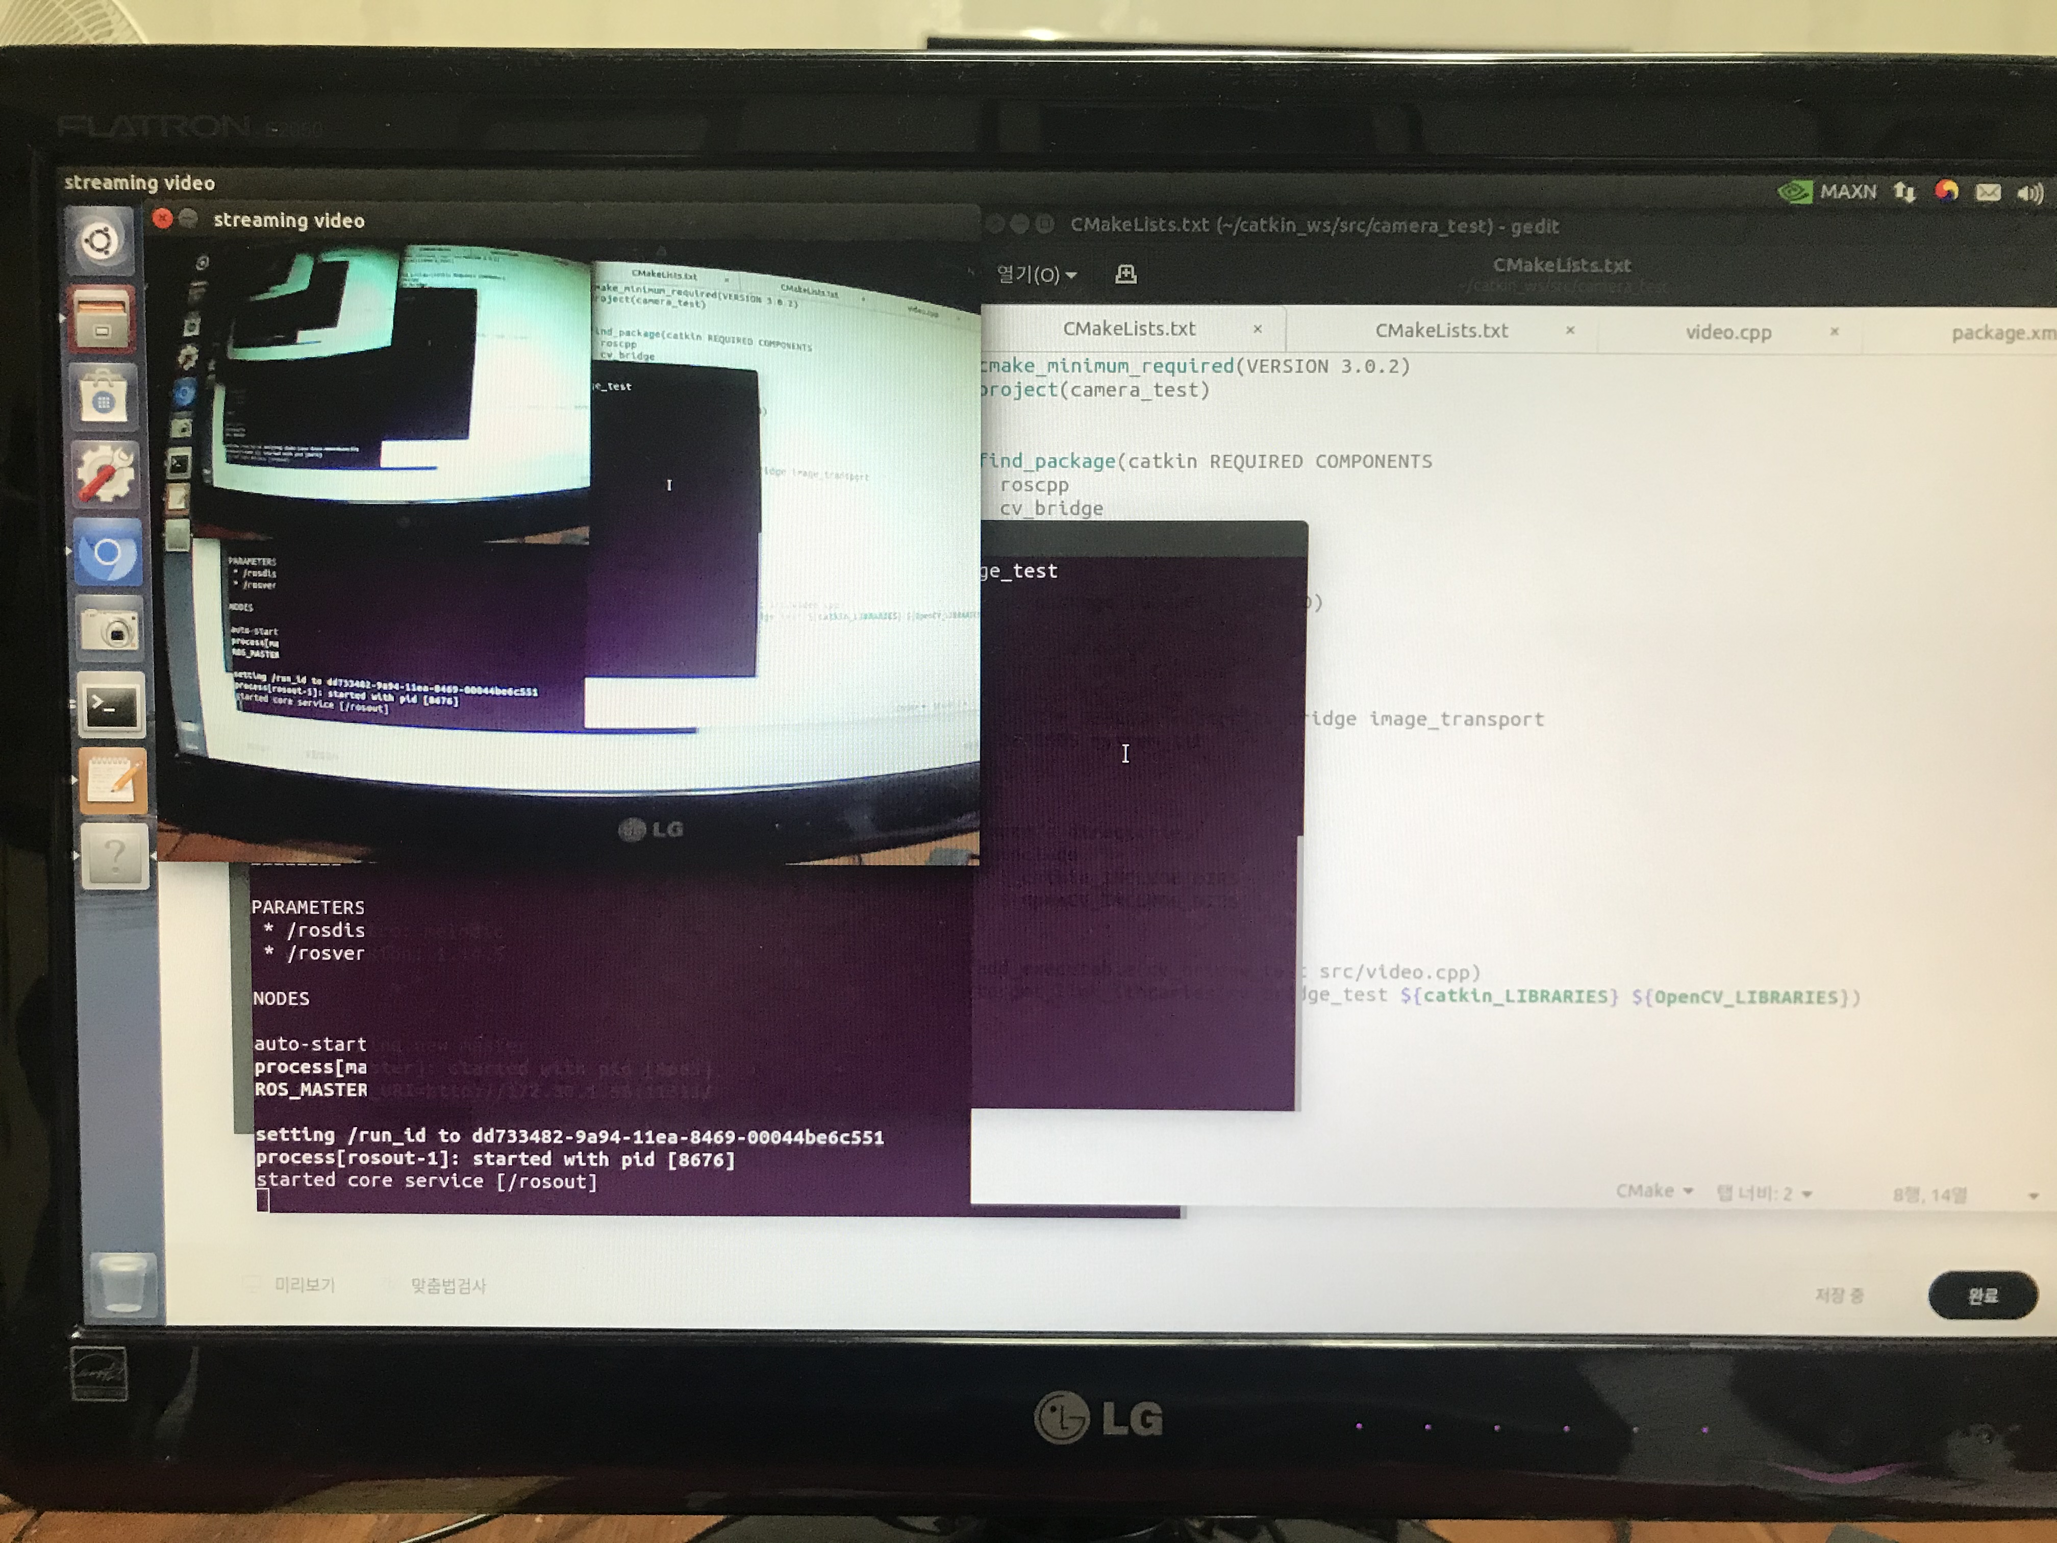This screenshot has width=2057, height=1543.
Task: Open the CMake language dropdown in statusbar
Action: [1653, 1191]
